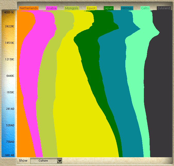Screen dimensions: 174x166
Task: Choose the Egypt legend label
Action: click(91, 8)
